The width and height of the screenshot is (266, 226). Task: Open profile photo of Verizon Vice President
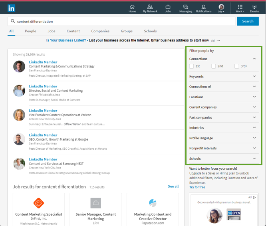(19, 115)
